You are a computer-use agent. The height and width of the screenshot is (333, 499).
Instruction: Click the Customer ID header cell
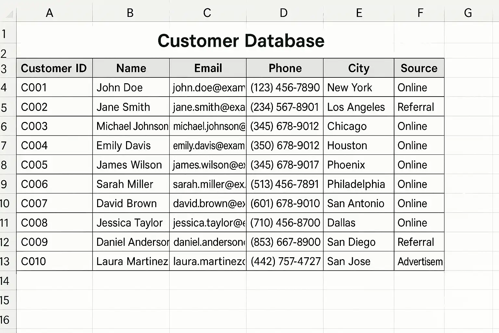pos(54,68)
